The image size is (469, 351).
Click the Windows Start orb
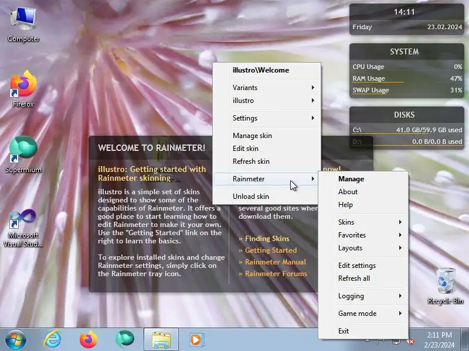pyautogui.click(x=16, y=340)
